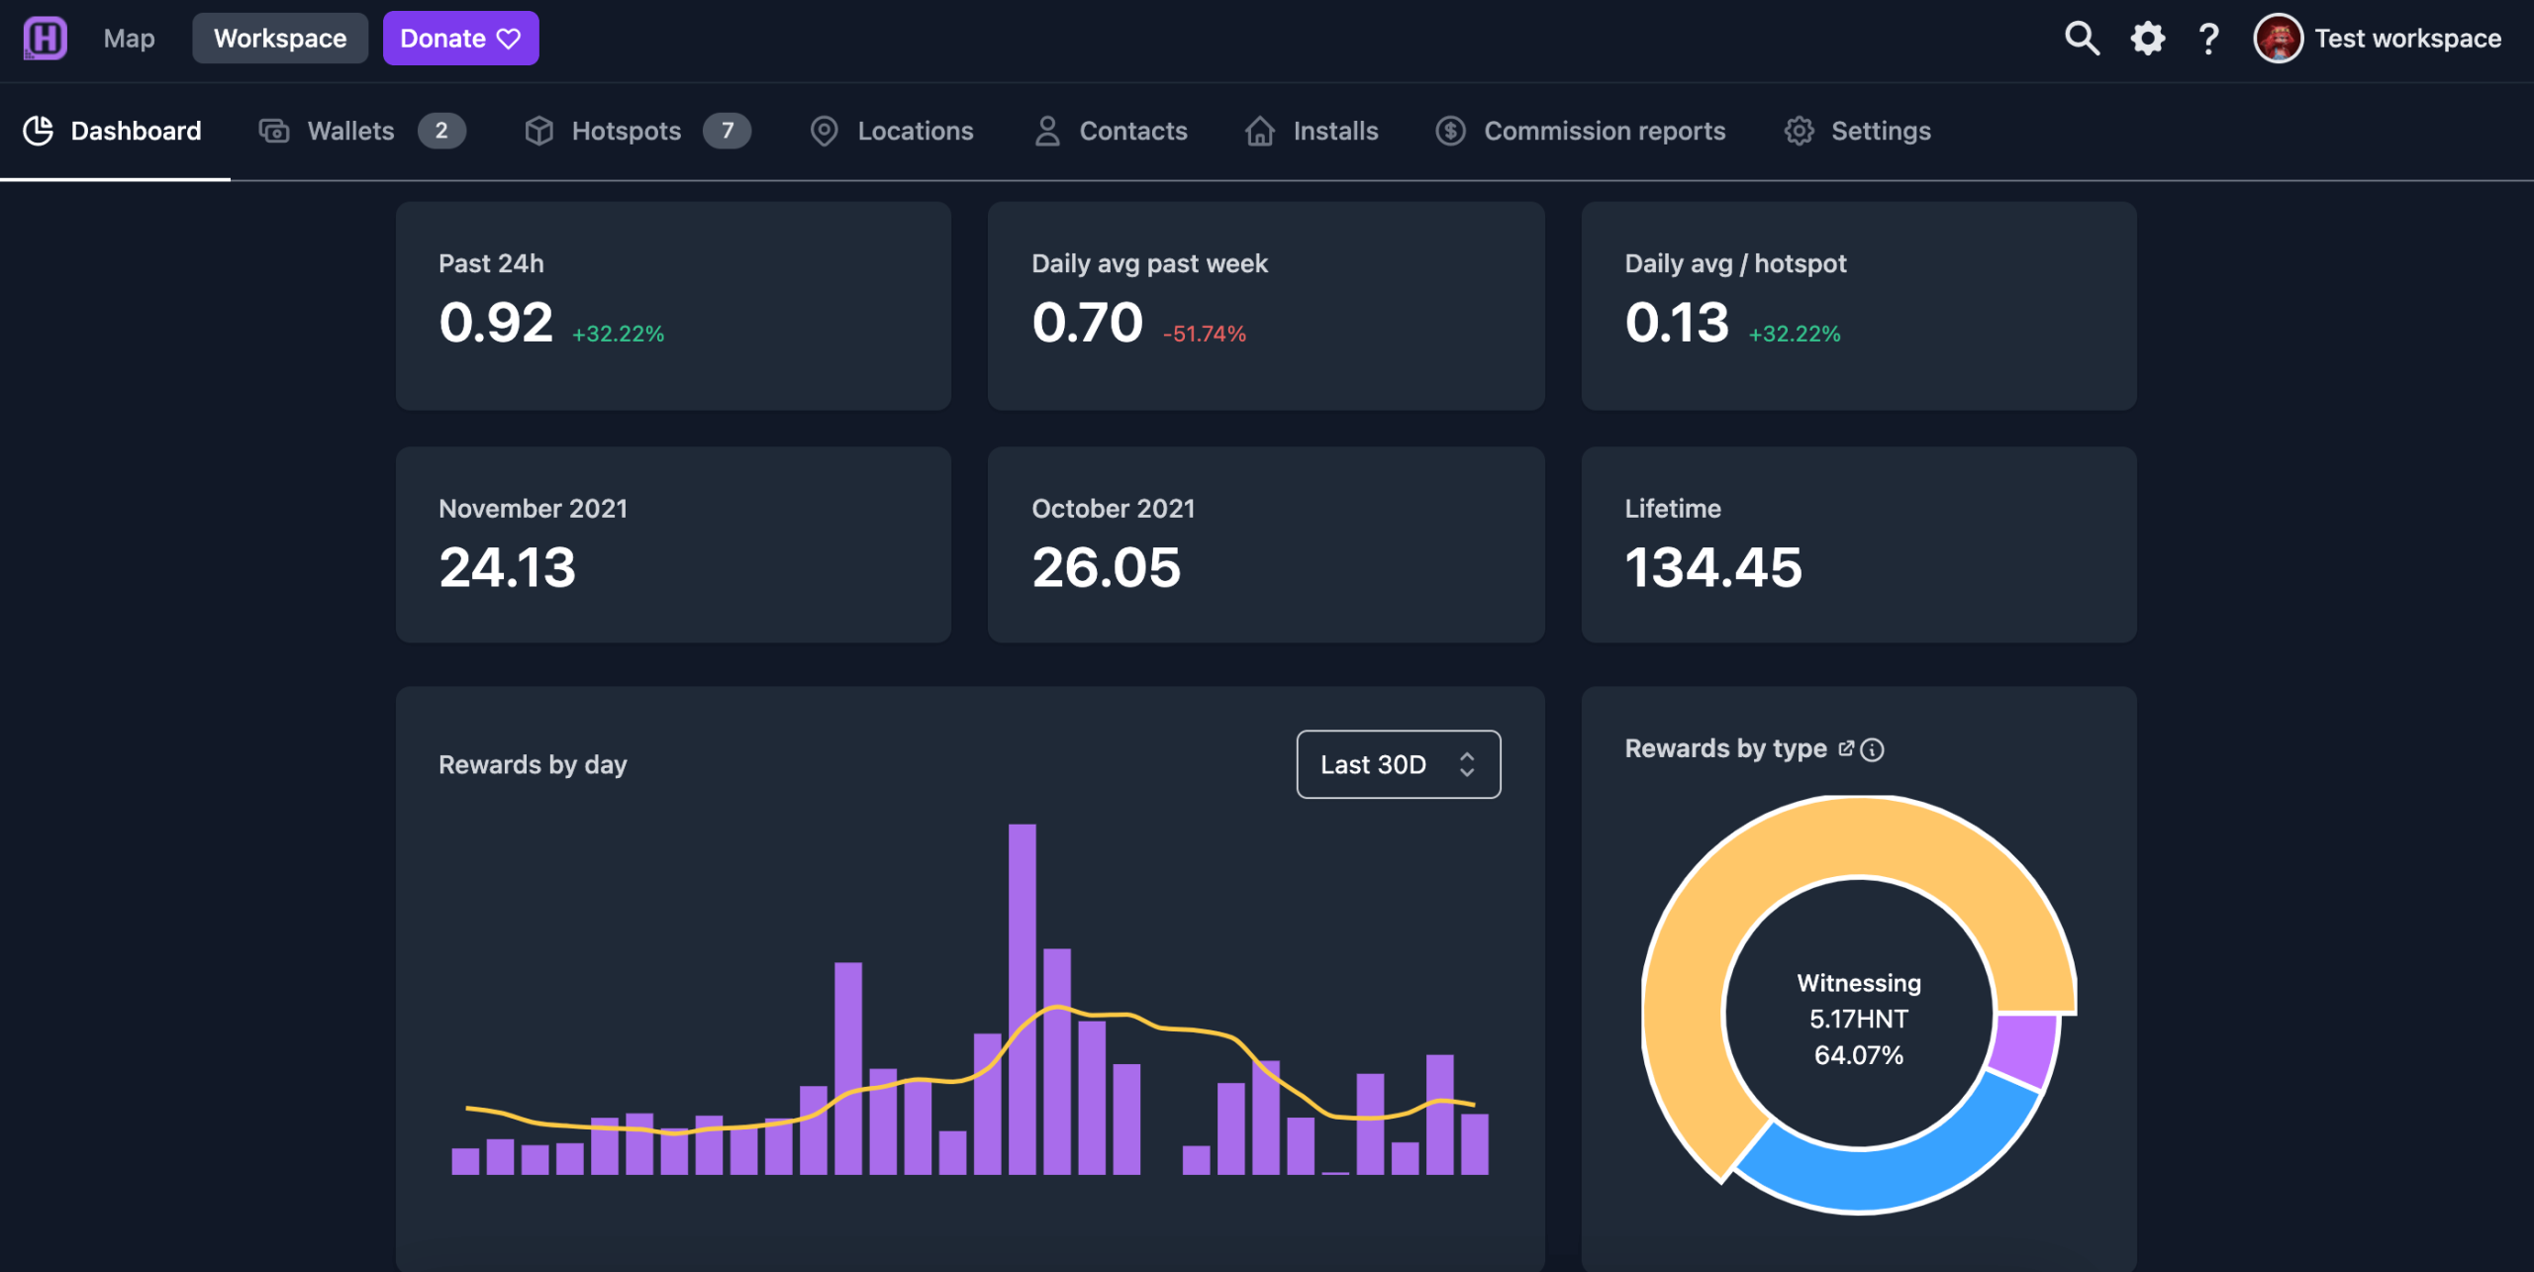Viewport: 2534px width, 1272px height.
Task: Select the Workspace button
Action: point(280,39)
